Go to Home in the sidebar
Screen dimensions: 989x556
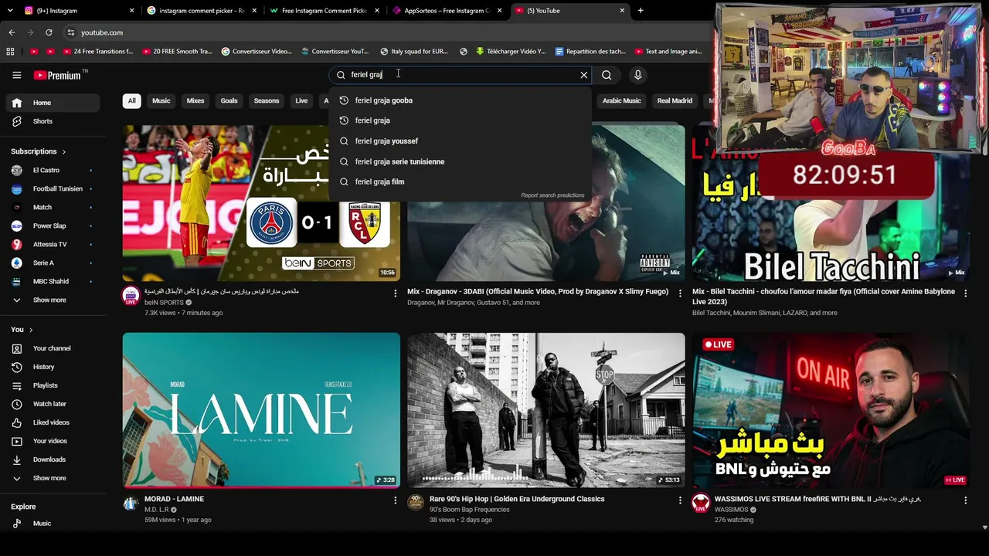(53, 103)
